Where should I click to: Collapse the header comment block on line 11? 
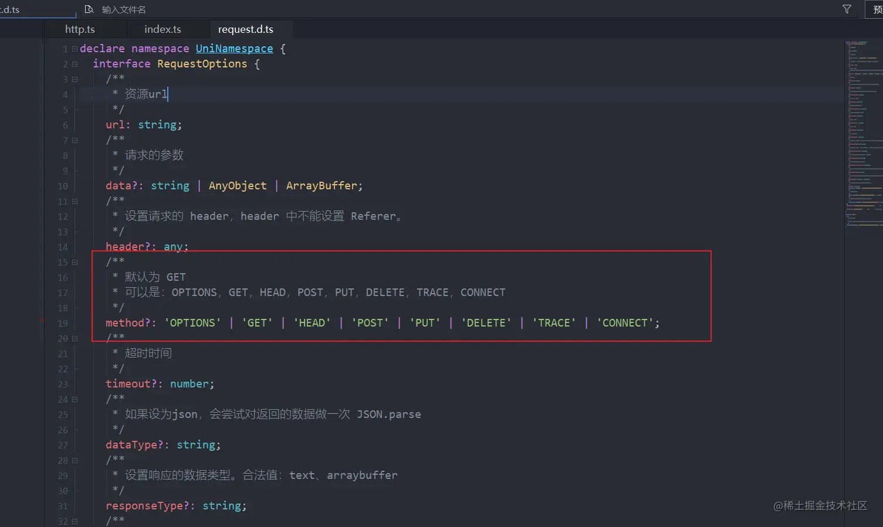pos(75,201)
